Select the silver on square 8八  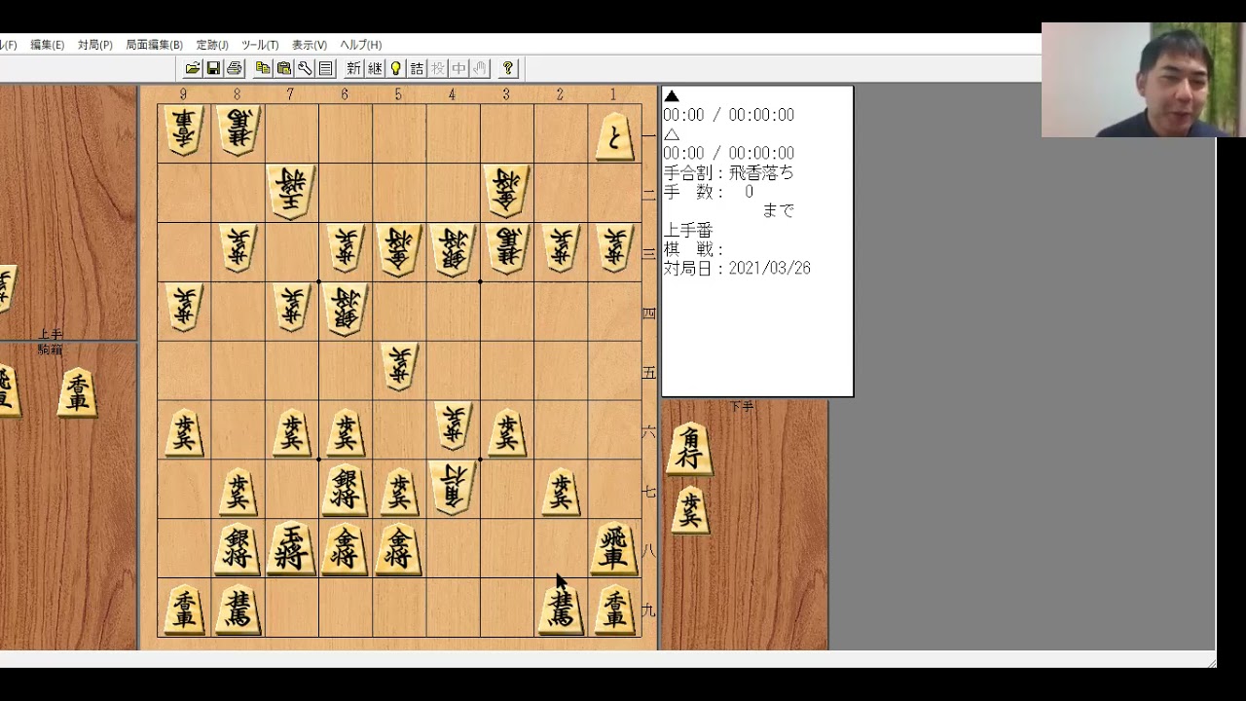(x=238, y=550)
